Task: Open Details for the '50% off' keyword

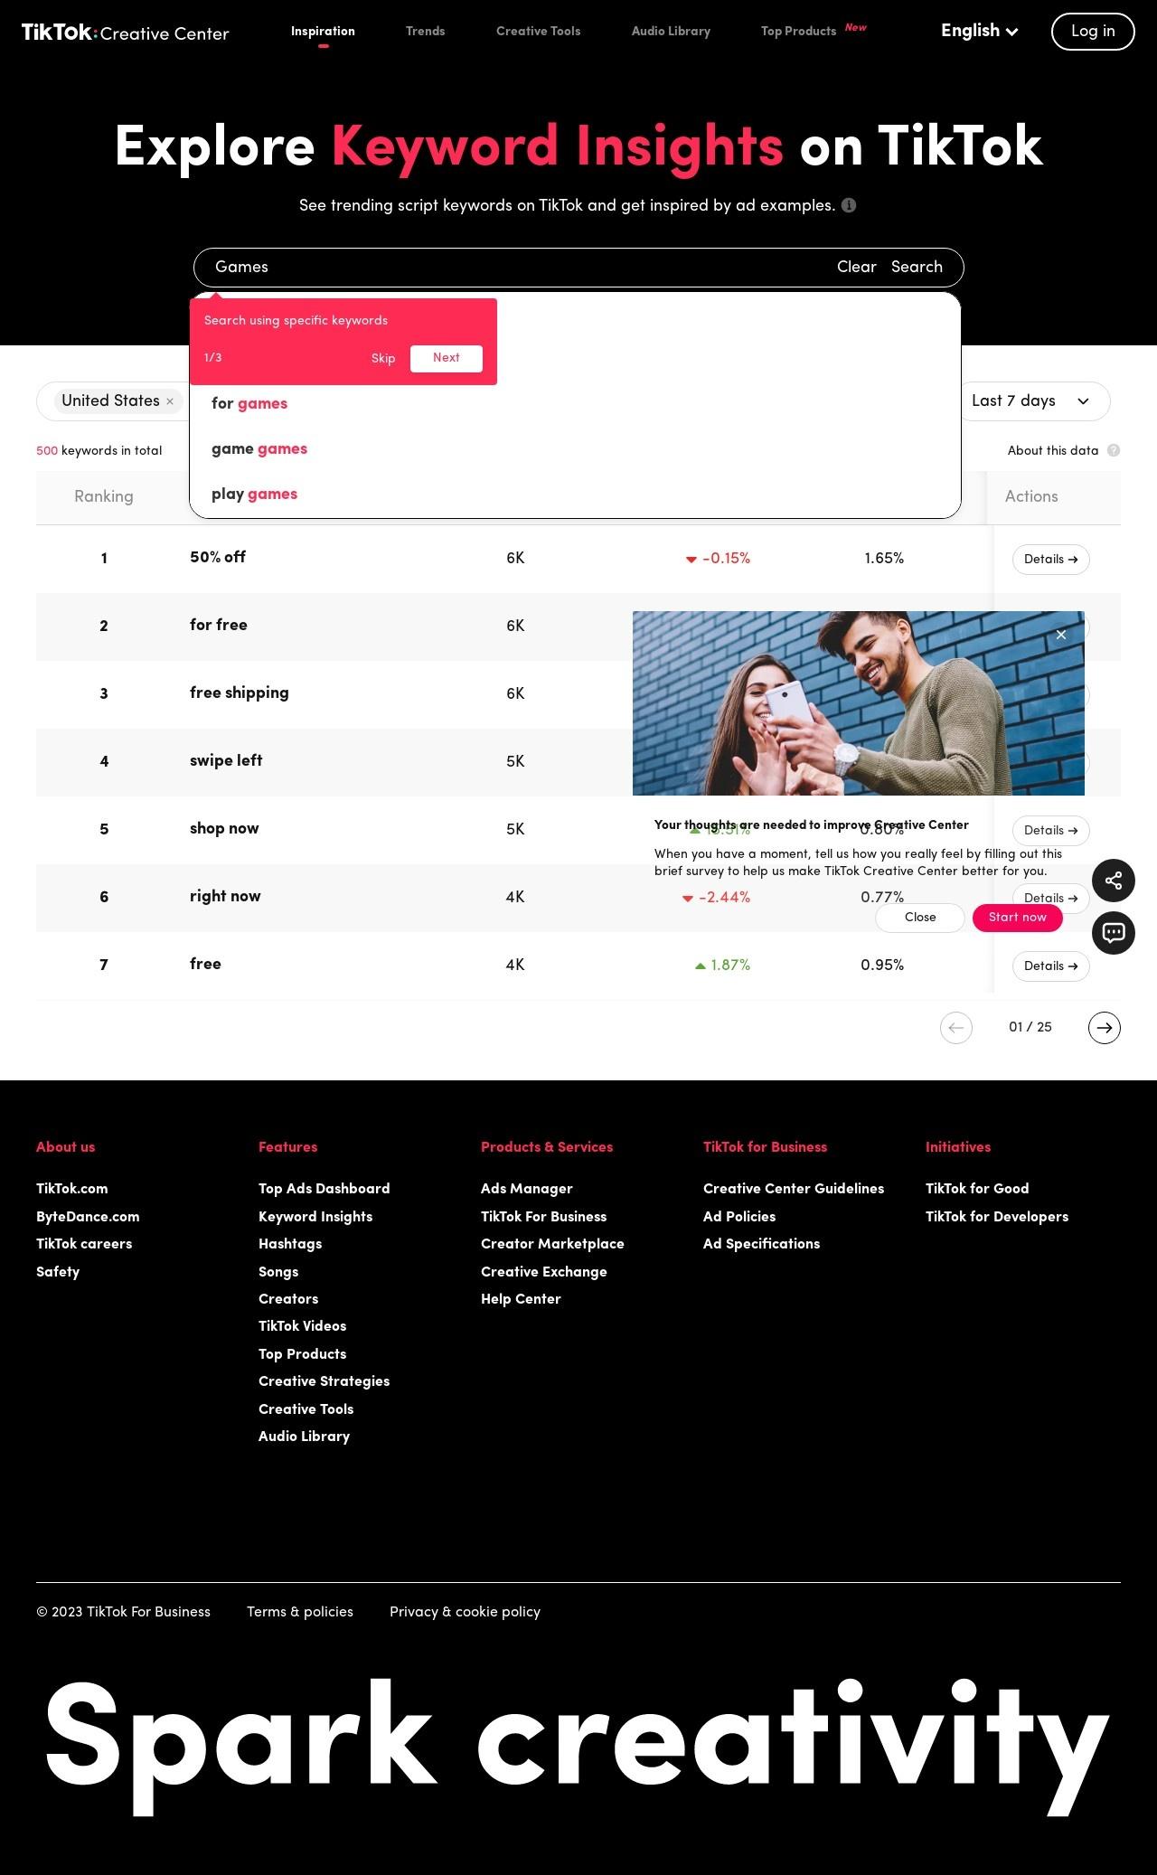Action: pyautogui.click(x=1051, y=559)
